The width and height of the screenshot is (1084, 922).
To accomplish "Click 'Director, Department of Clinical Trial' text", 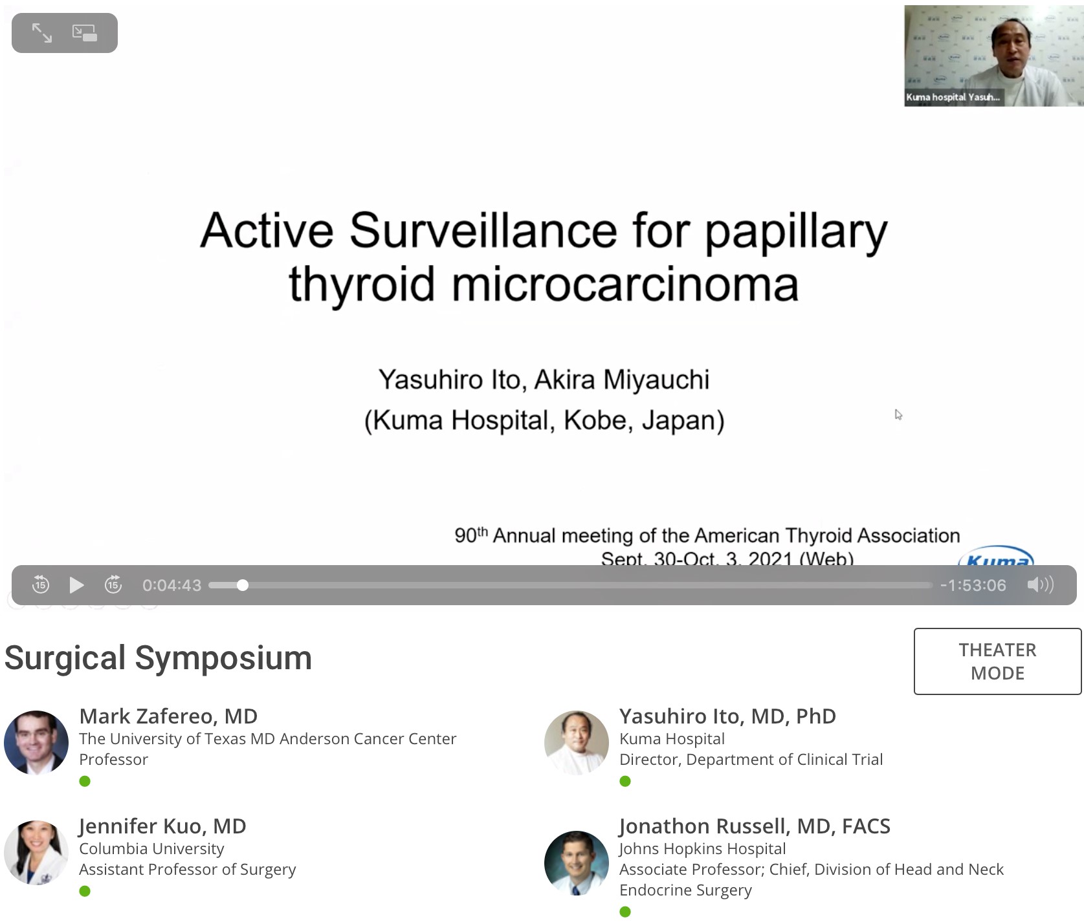I will coord(751,759).
